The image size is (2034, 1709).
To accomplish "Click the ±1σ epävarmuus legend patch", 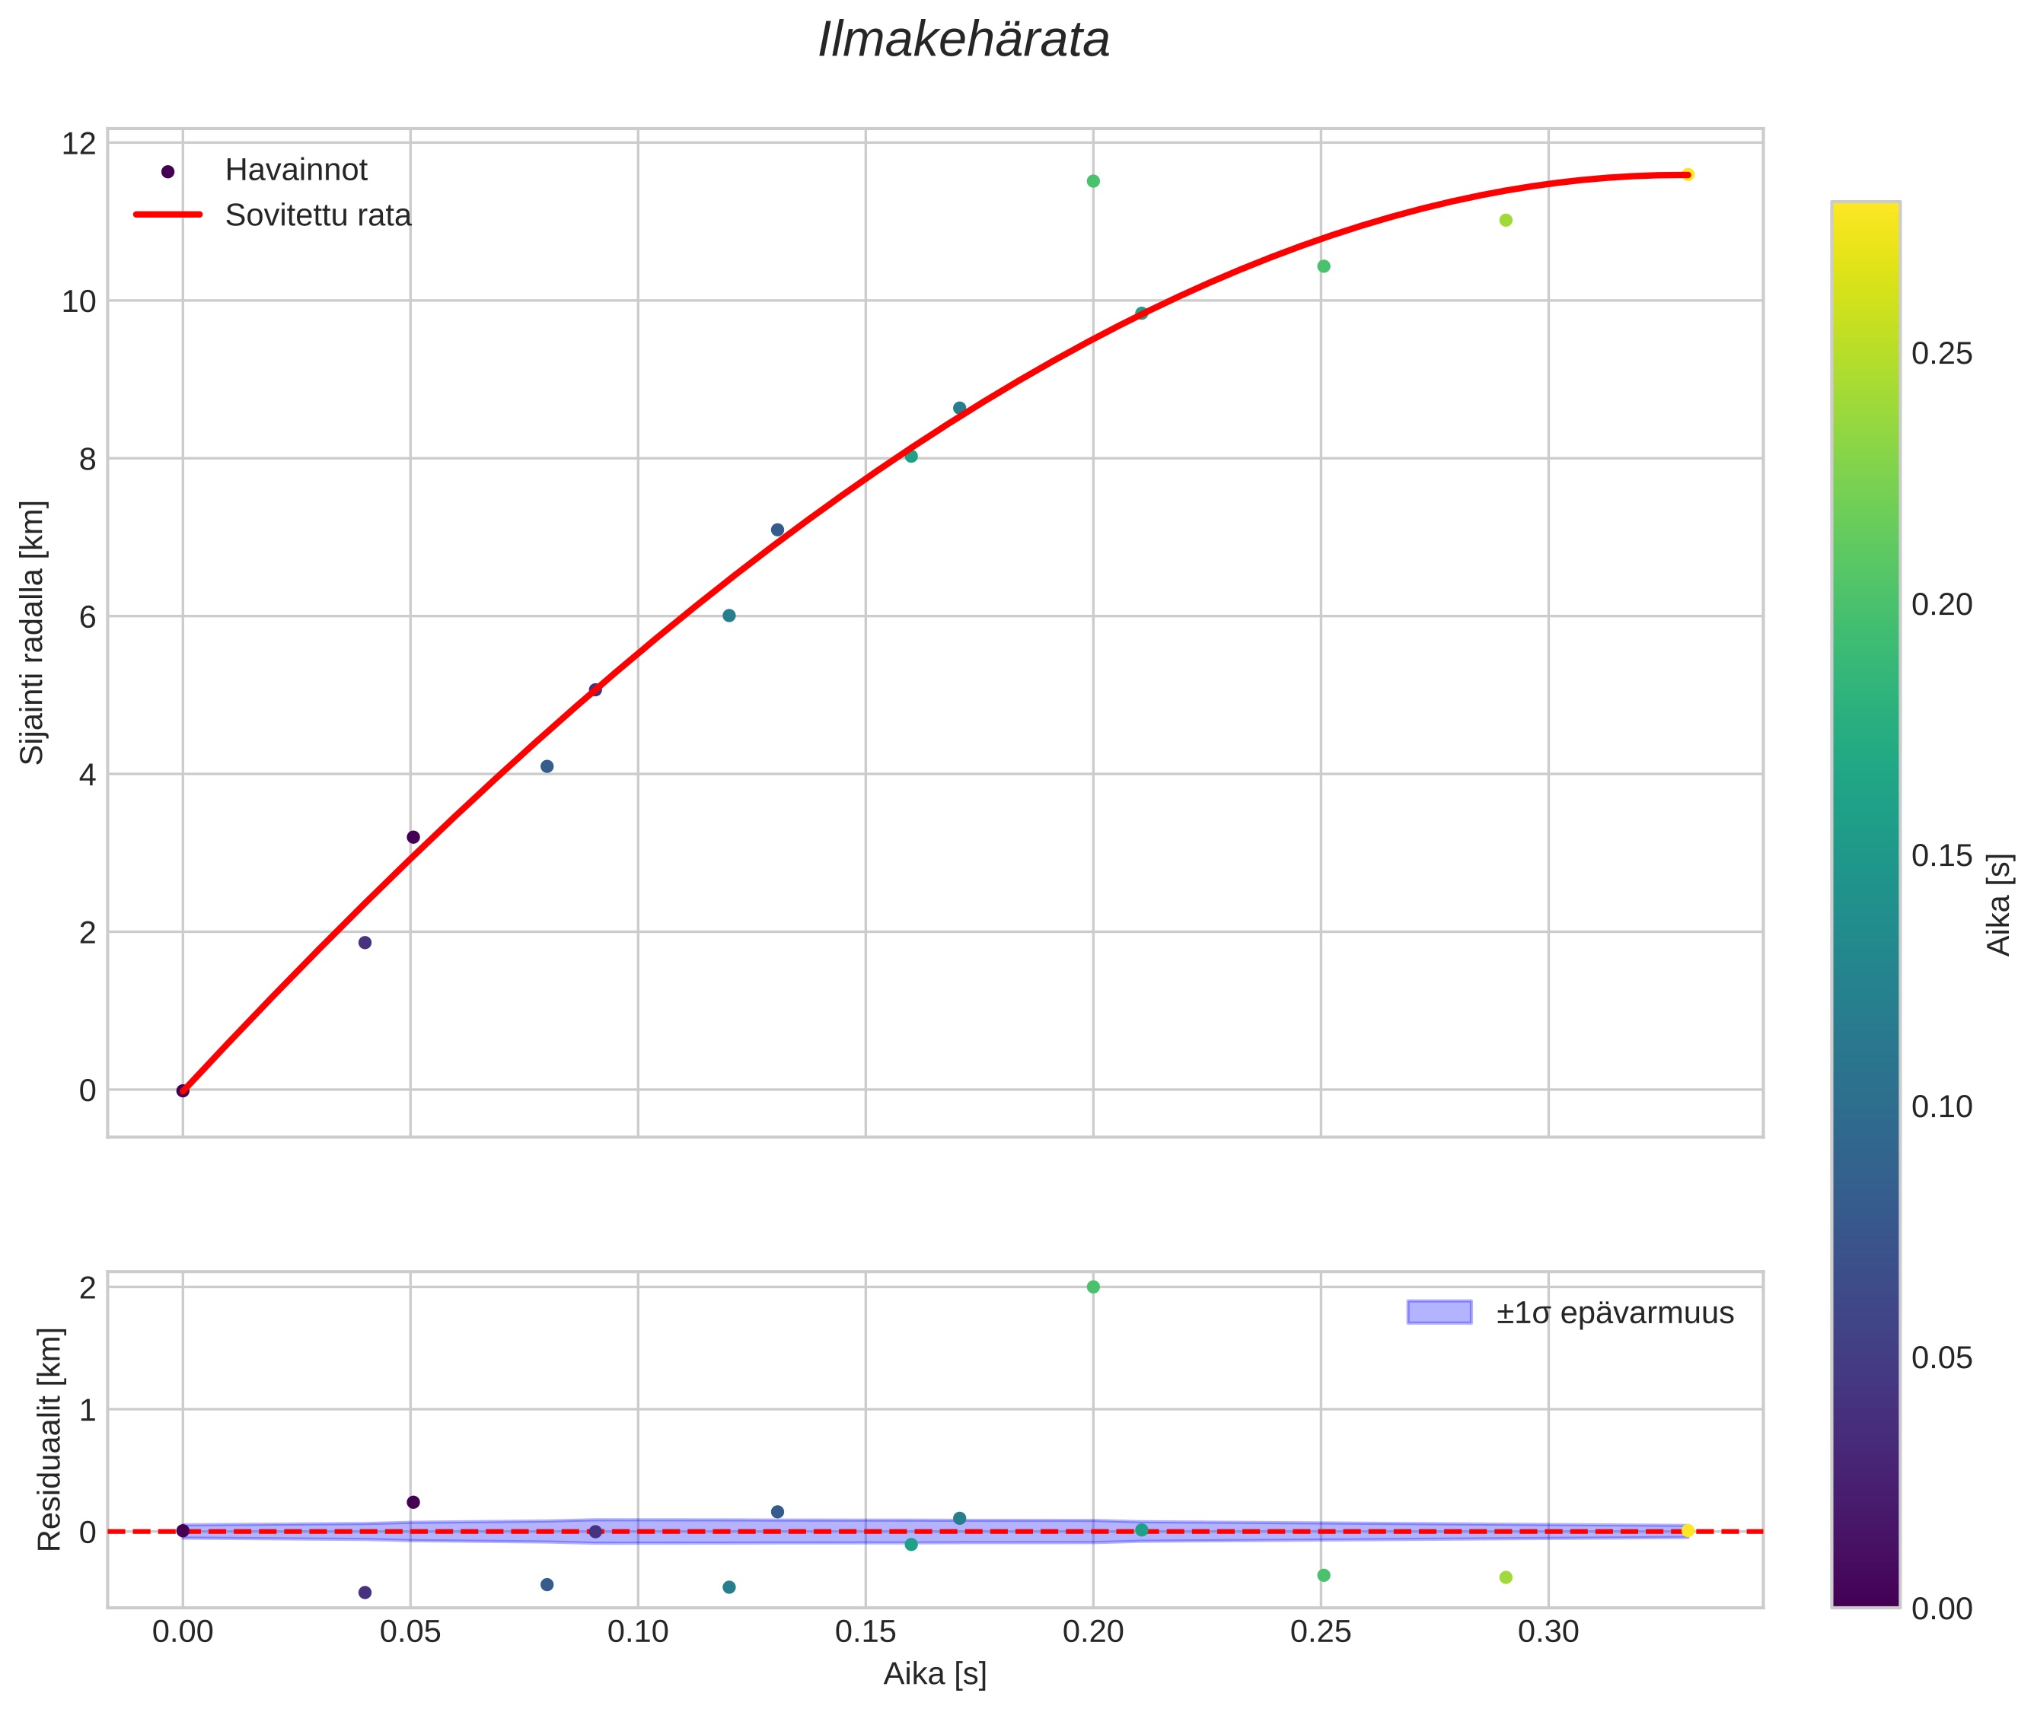I will point(1439,1313).
